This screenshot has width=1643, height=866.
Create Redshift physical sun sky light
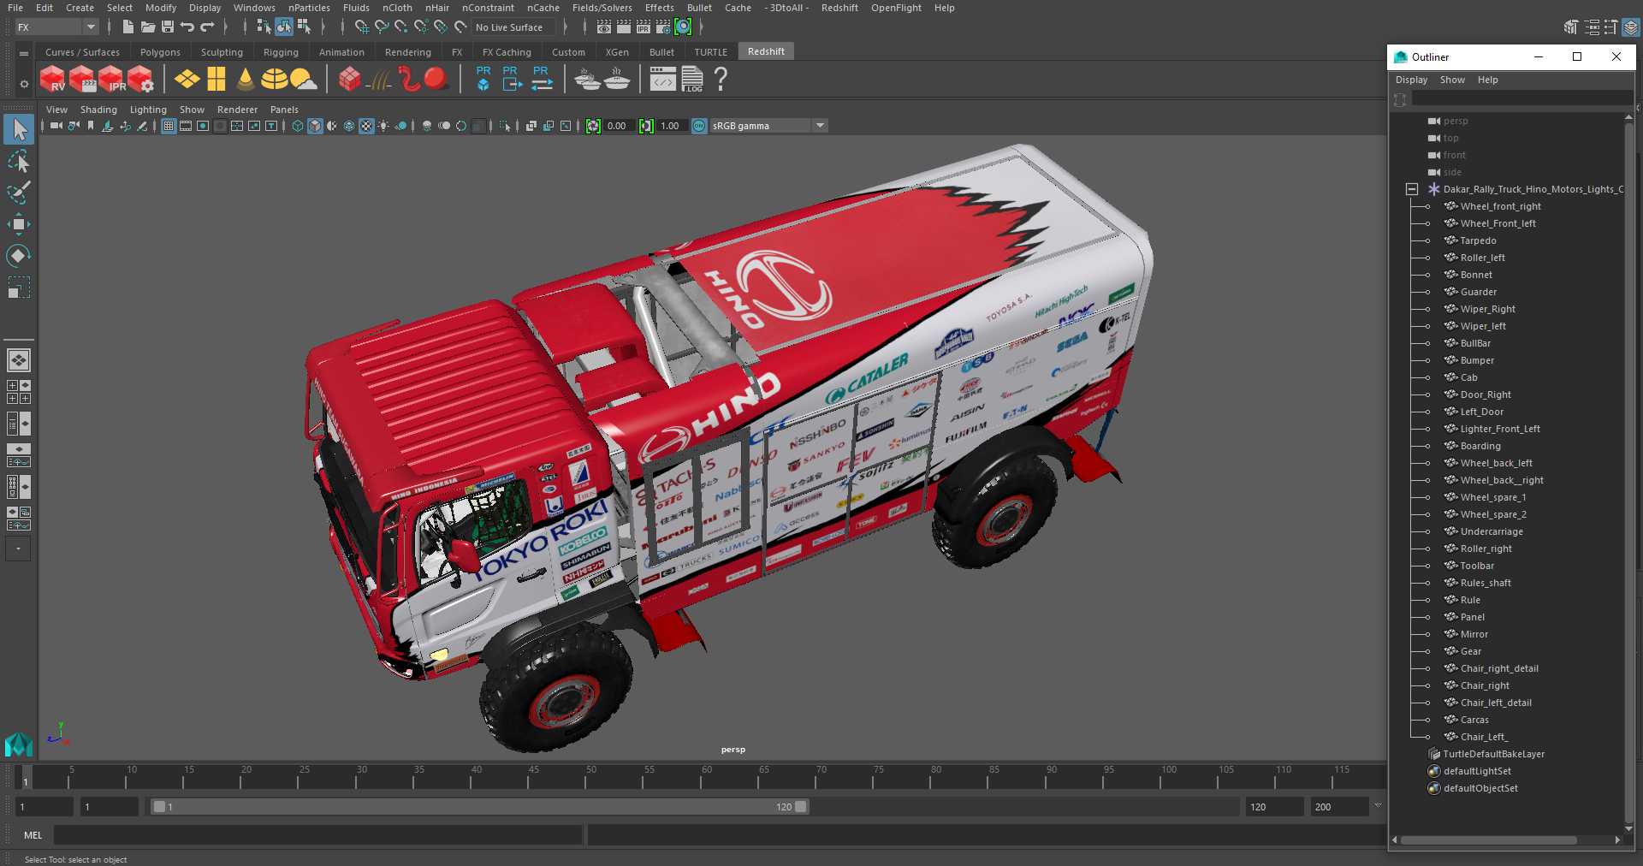pyautogui.click(x=302, y=80)
